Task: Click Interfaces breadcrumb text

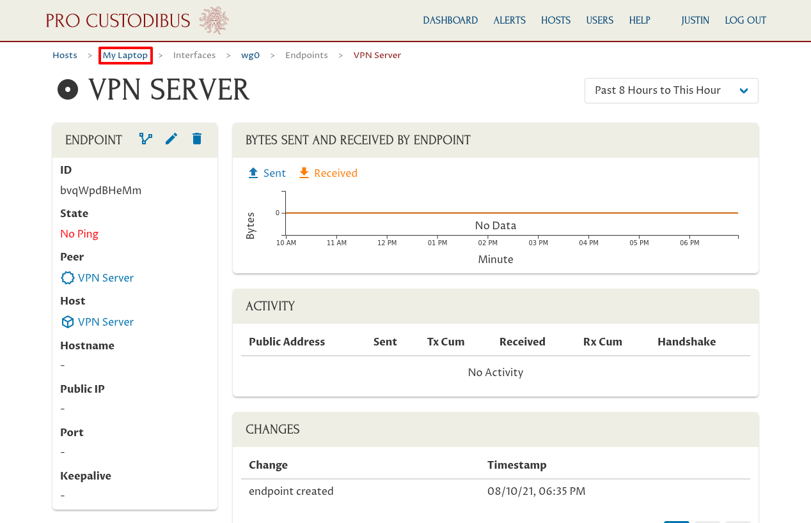Action: (x=194, y=56)
